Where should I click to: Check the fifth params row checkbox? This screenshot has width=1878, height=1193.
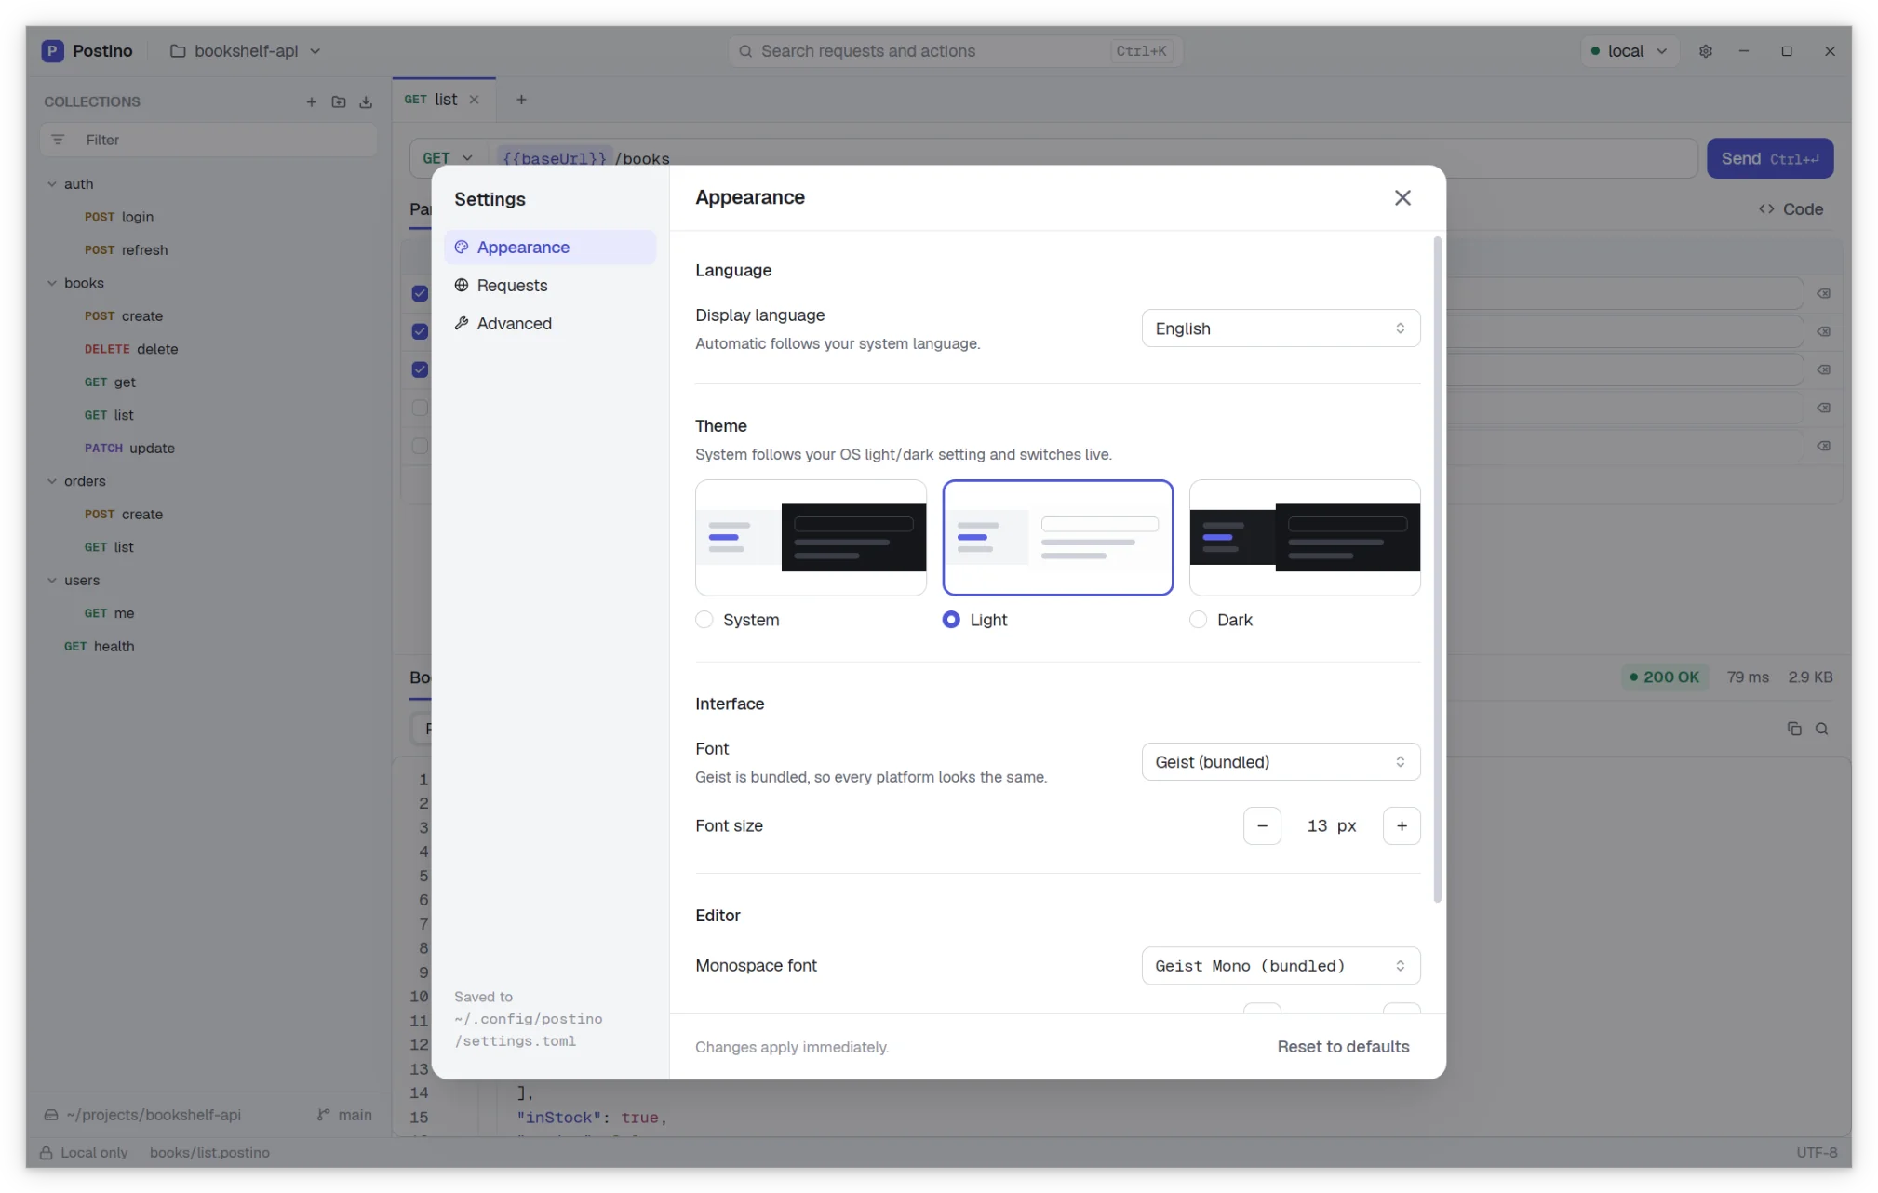(420, 446)
